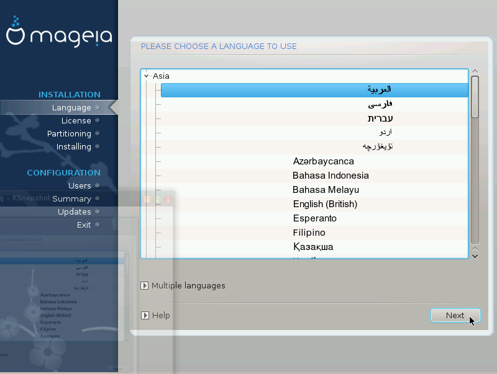
Task: Click the Exit step in sidebar
Action: coord(84,225)
